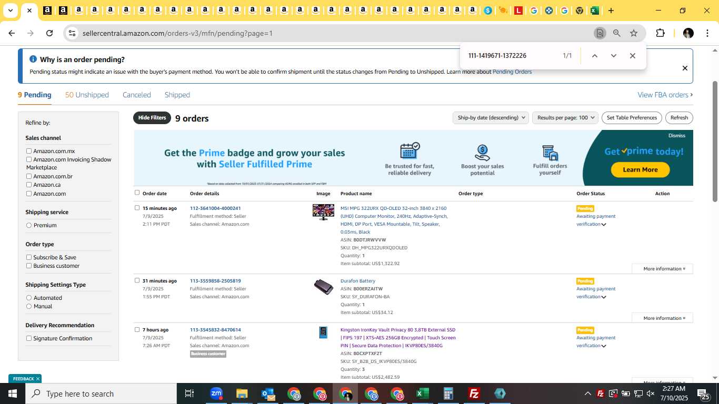Viewport: 719px width, 404px height.
Task: Open File Explorer from the taskbar
Action: pyautogui.click(x=242, y=393)
